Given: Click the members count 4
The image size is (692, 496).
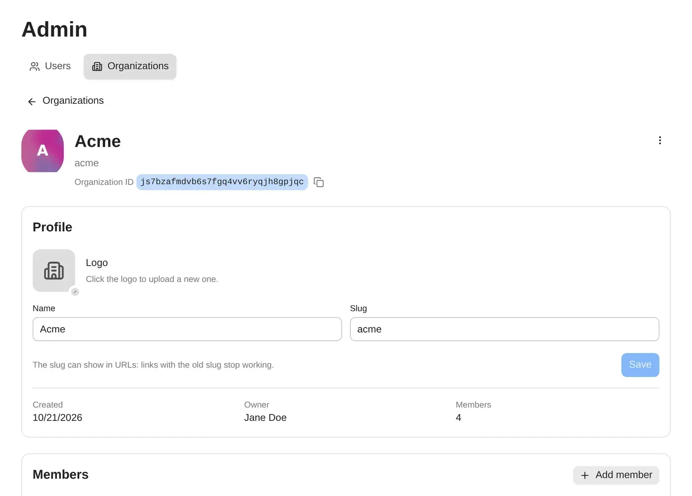Looking at the screenshot, I should coord(459,417).
